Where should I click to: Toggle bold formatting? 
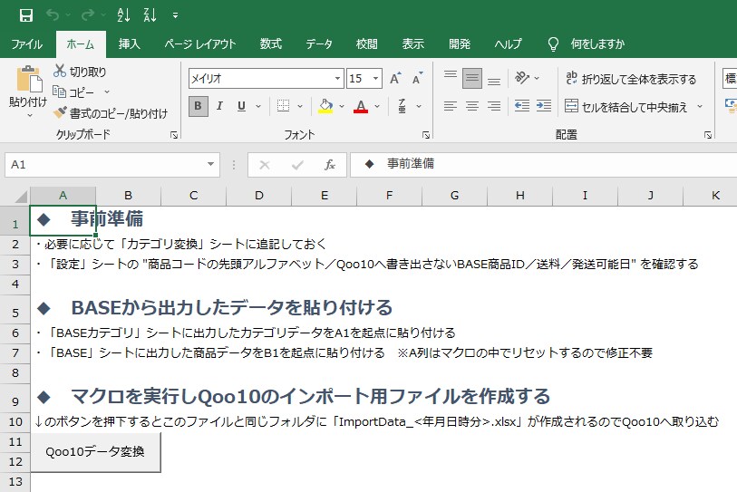(198, 106)
